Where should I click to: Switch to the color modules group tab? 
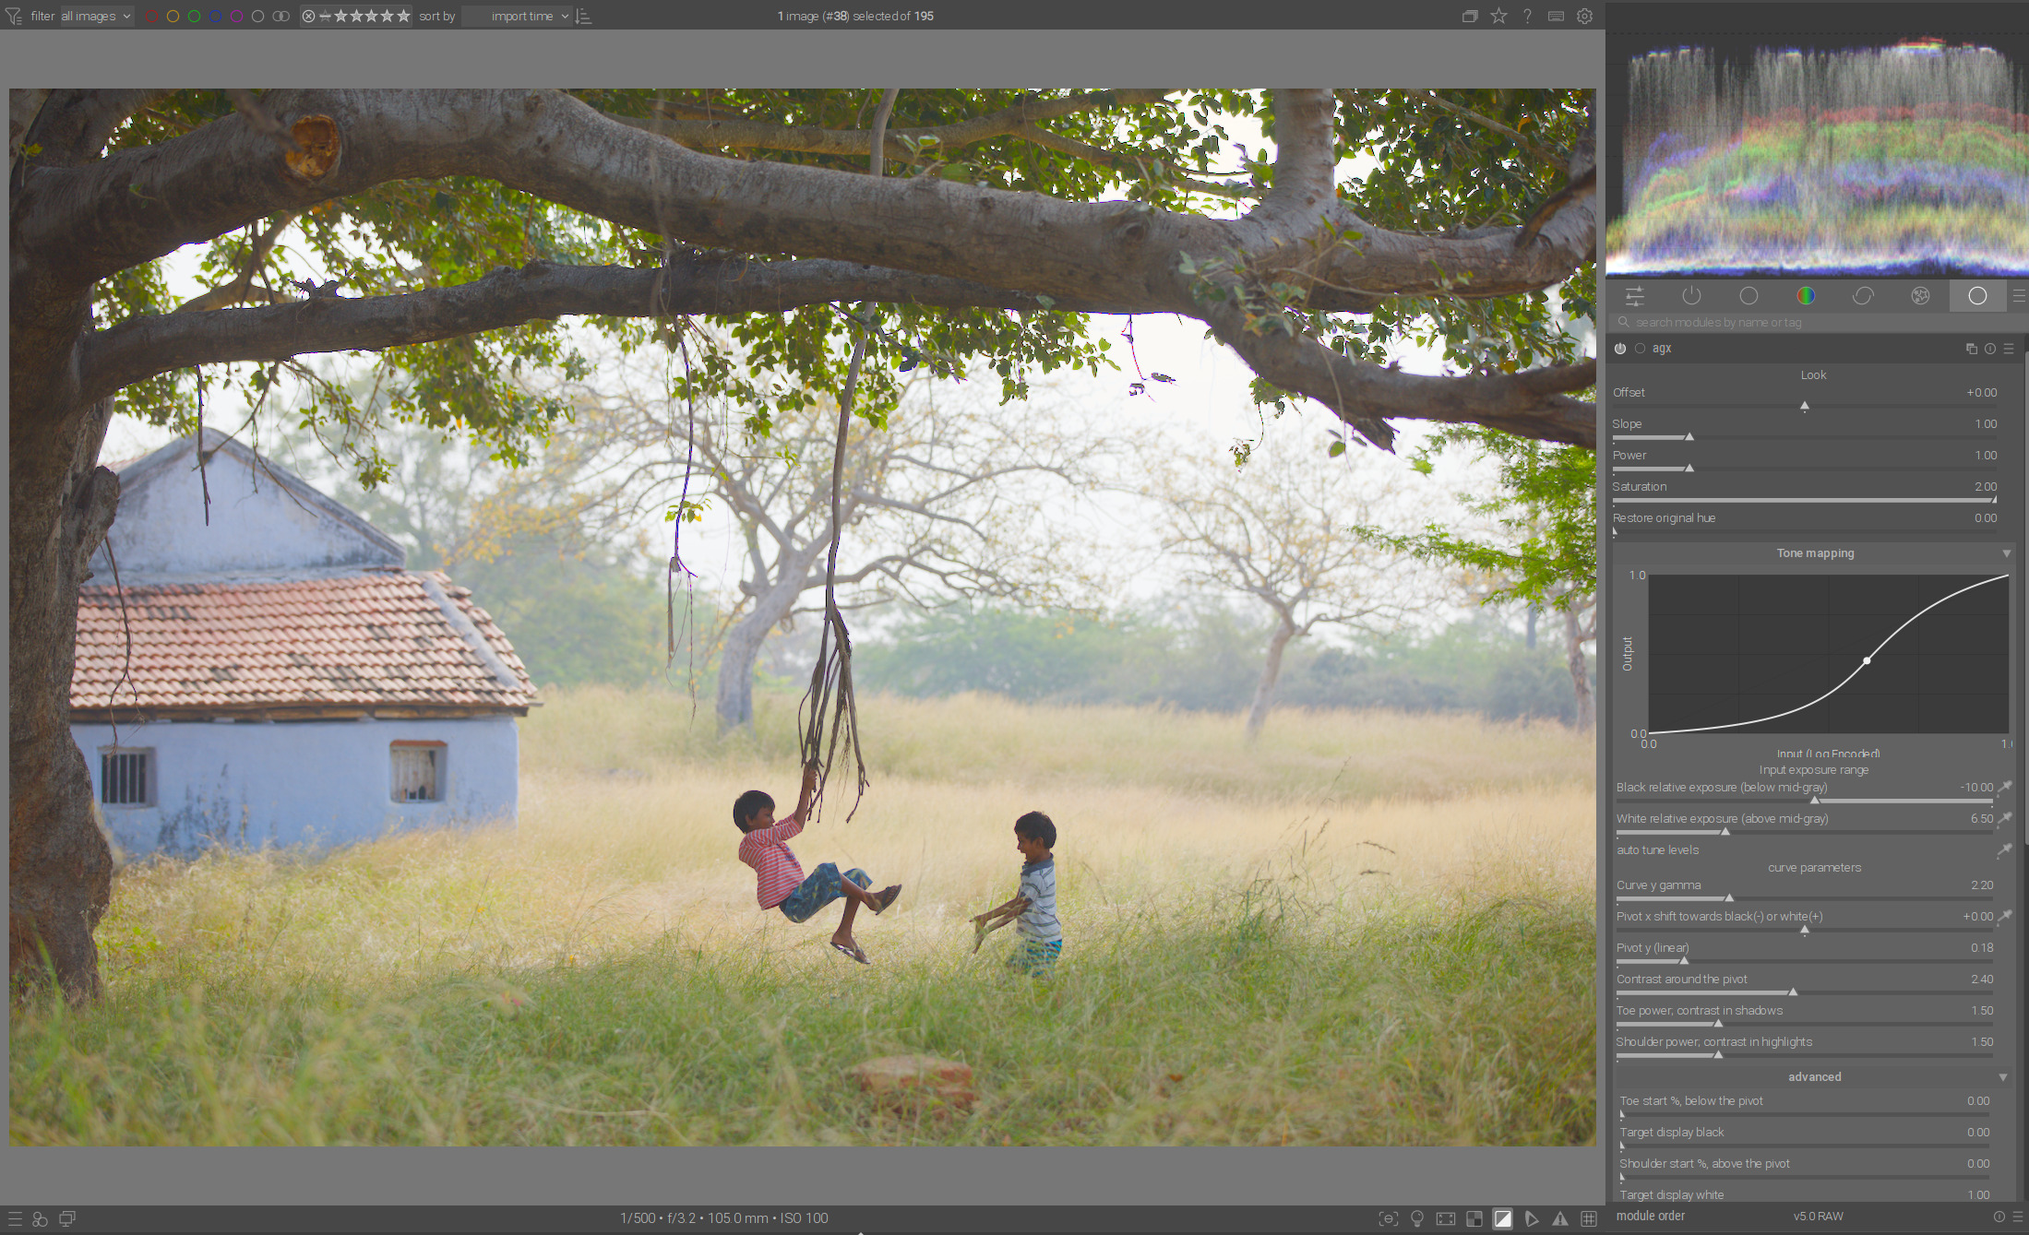1806,296
